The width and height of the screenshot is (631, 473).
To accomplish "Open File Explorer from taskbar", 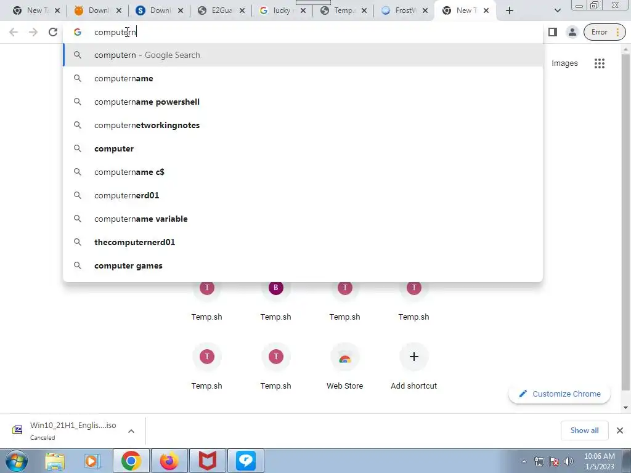I will click(55, 461).
